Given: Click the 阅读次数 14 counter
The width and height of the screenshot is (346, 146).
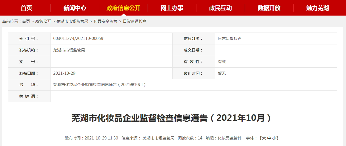Looking at the screenshot, I should [x=190, y=138].
